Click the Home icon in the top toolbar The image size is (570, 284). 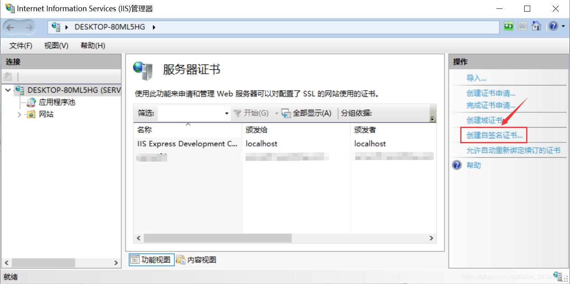point(536,25)
